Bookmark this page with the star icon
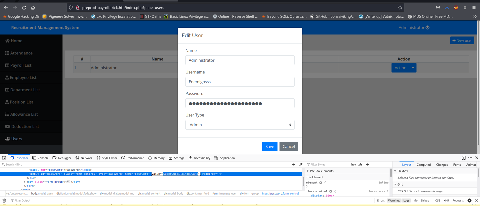Screen dimensions: 480x206 coord(400,7)
